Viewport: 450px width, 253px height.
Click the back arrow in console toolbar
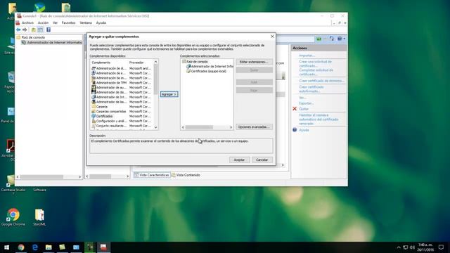[18, 30]
